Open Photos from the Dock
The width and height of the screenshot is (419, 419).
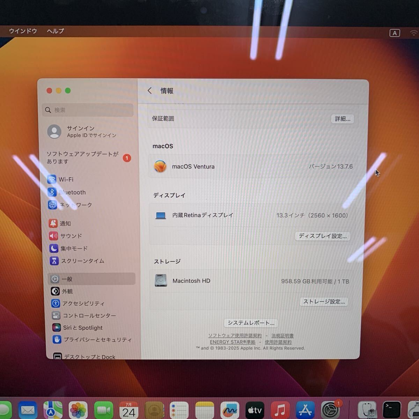click(78, 411)
